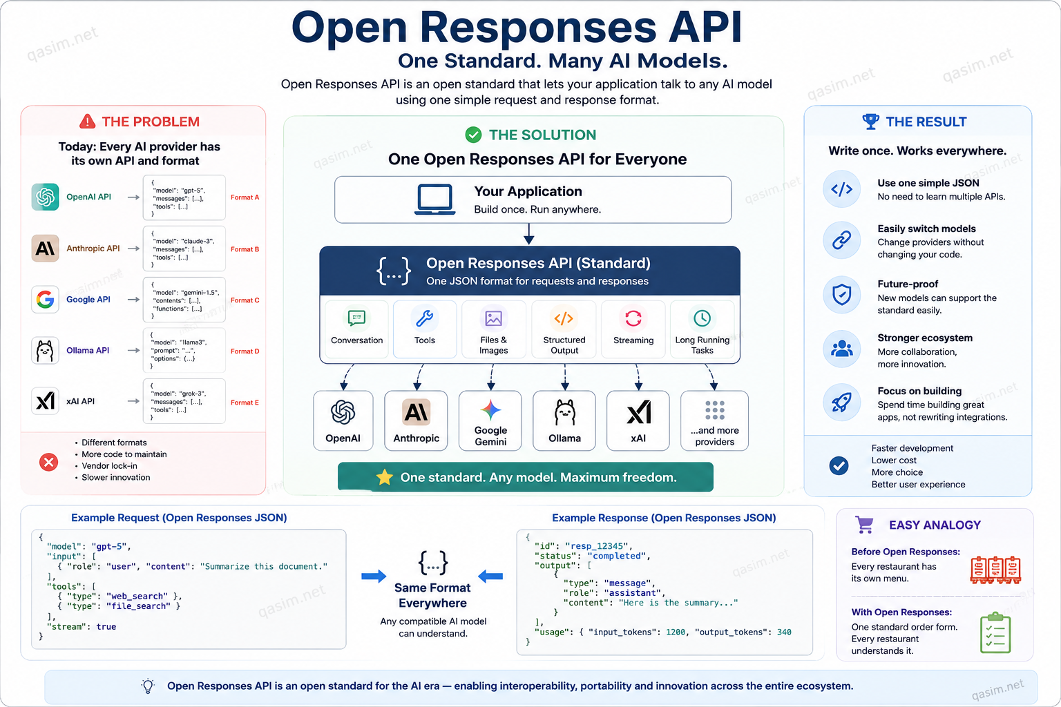Click the xAI API logo icon

tap(46, 401)
